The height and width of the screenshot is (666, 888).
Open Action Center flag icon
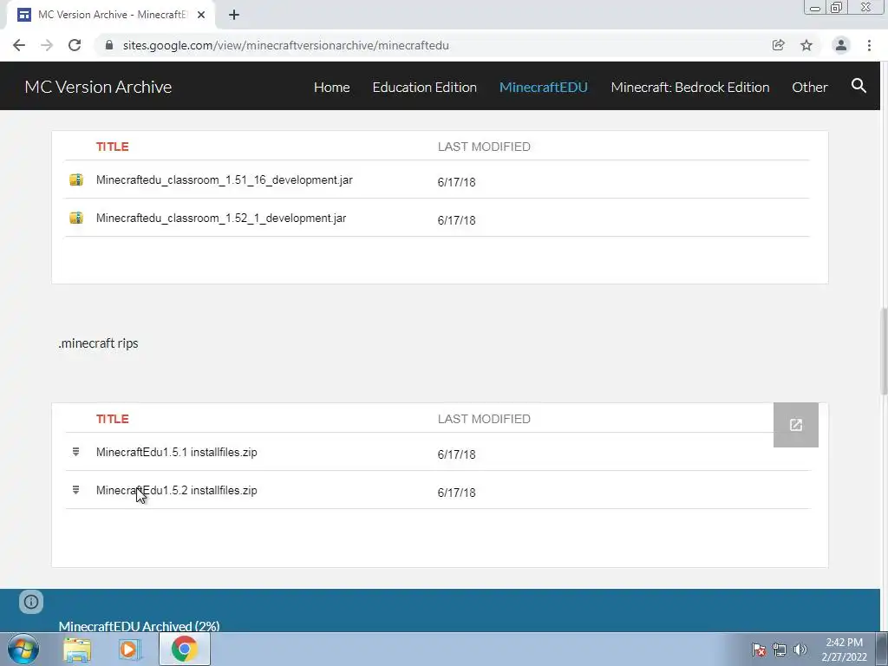click(759, 650)
